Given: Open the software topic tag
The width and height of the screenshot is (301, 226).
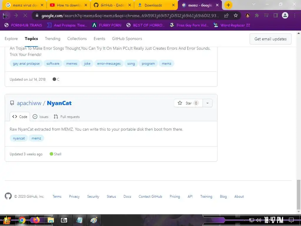Looking at the screenshot, I should pyautogui.click(x=53, y=64).
